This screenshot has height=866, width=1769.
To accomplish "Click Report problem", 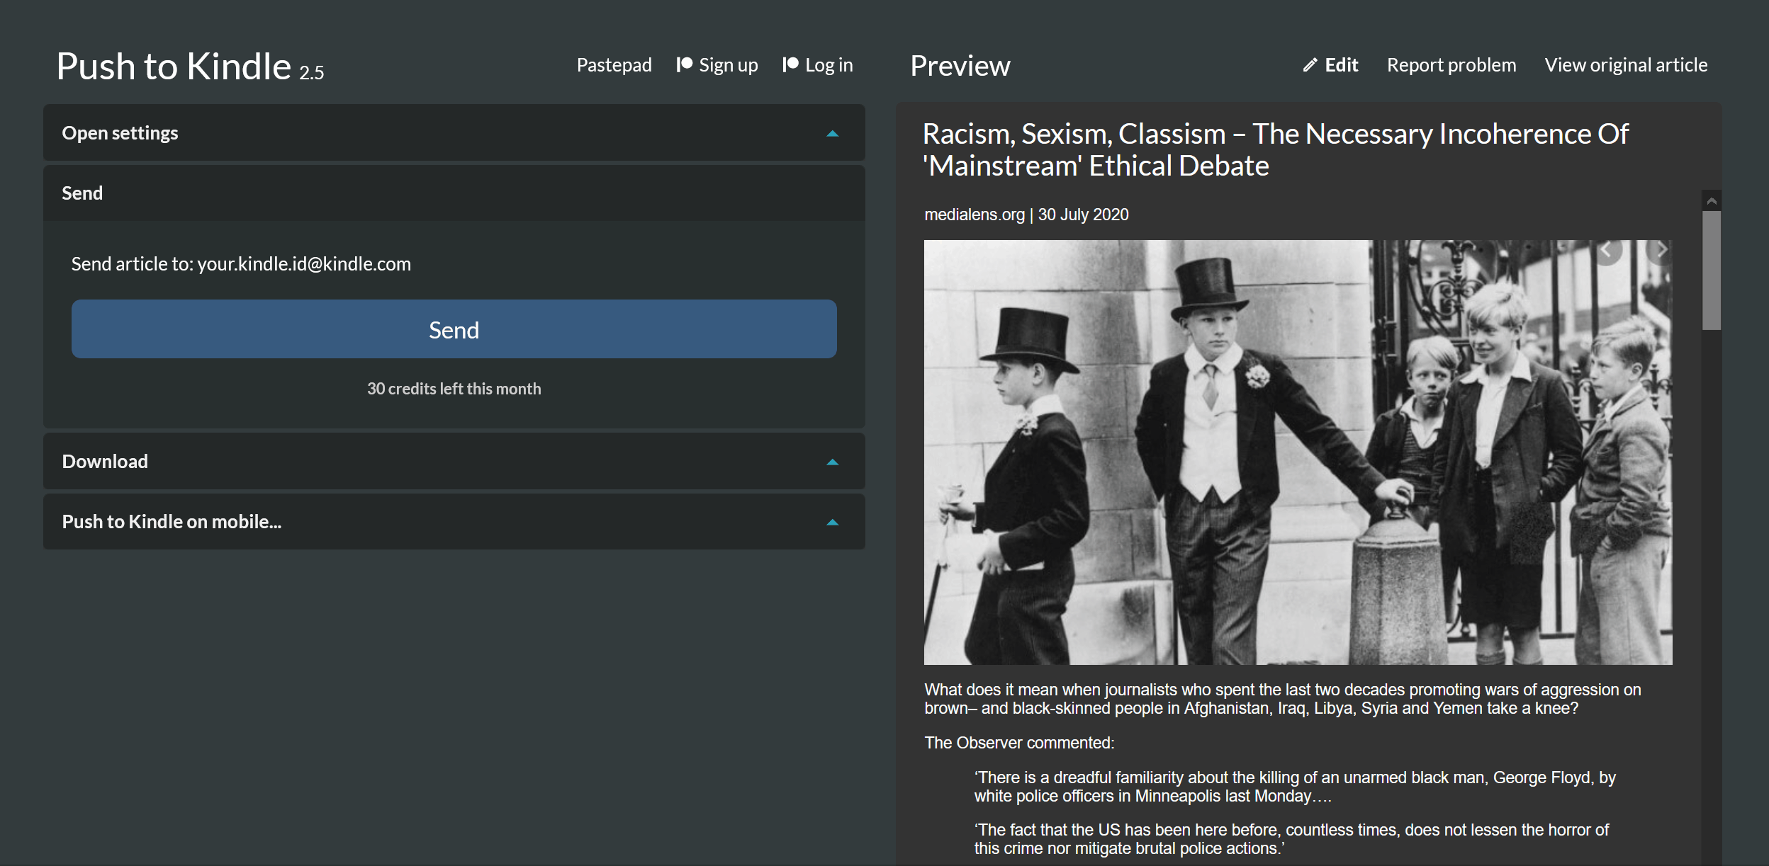I will (1451, 65).
